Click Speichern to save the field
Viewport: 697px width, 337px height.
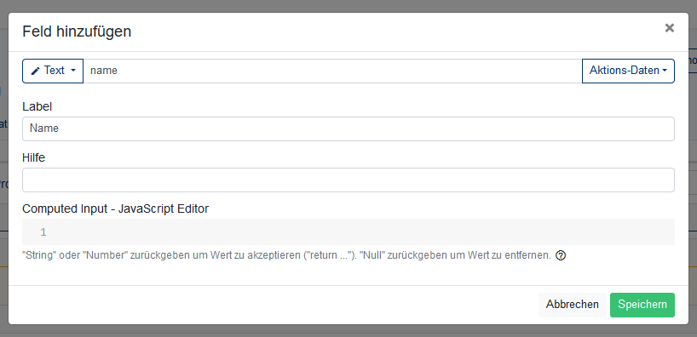click(642, 305)
